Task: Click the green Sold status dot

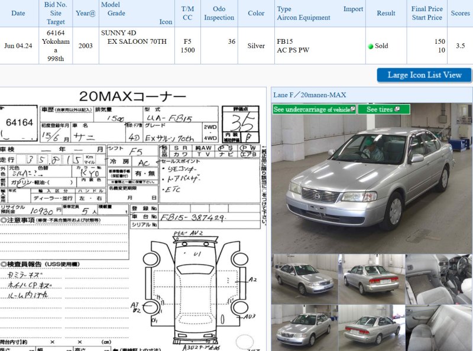Action: pos(371,45)
